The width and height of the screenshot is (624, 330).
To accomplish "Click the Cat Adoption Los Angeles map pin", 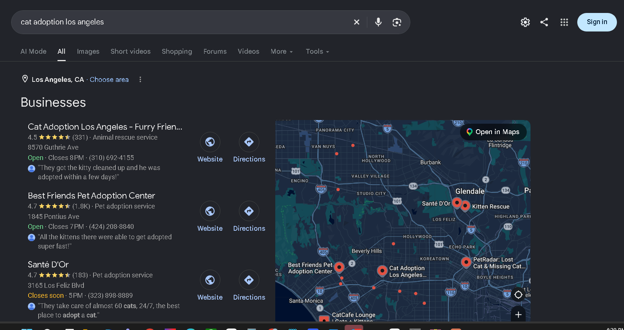I will point(382,271).
